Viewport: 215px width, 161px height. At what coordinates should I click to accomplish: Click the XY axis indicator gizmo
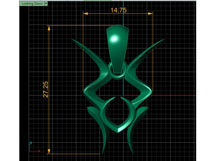tap(34, 147)
